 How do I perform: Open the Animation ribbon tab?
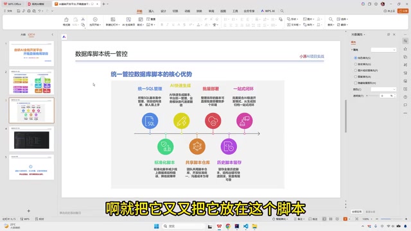coord(187,11)
